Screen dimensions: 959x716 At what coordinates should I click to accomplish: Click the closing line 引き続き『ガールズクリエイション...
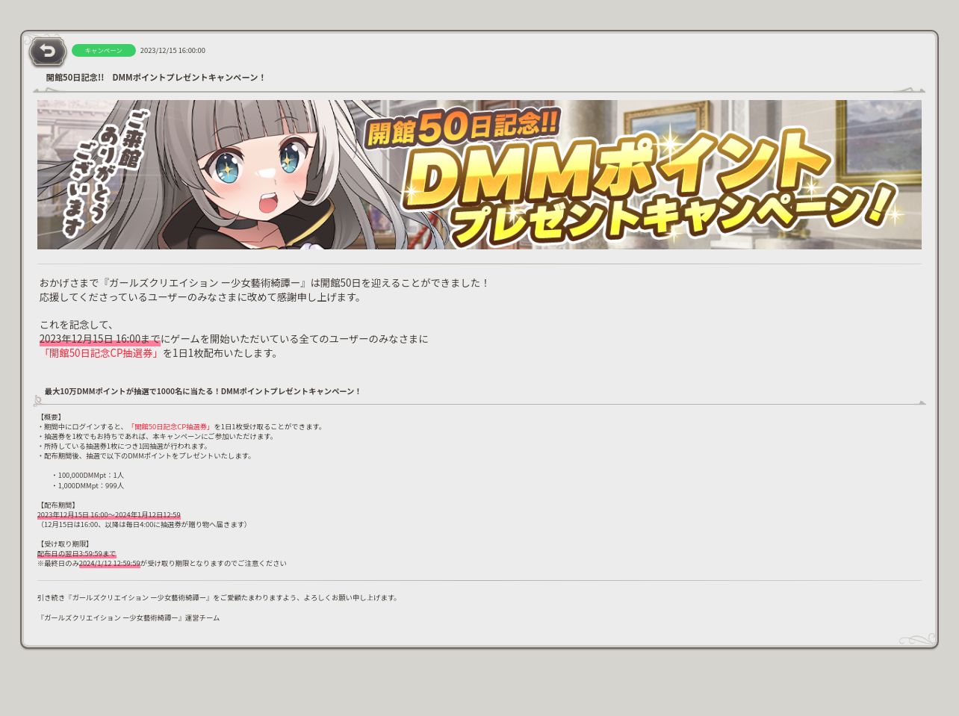tap(218, 598)
